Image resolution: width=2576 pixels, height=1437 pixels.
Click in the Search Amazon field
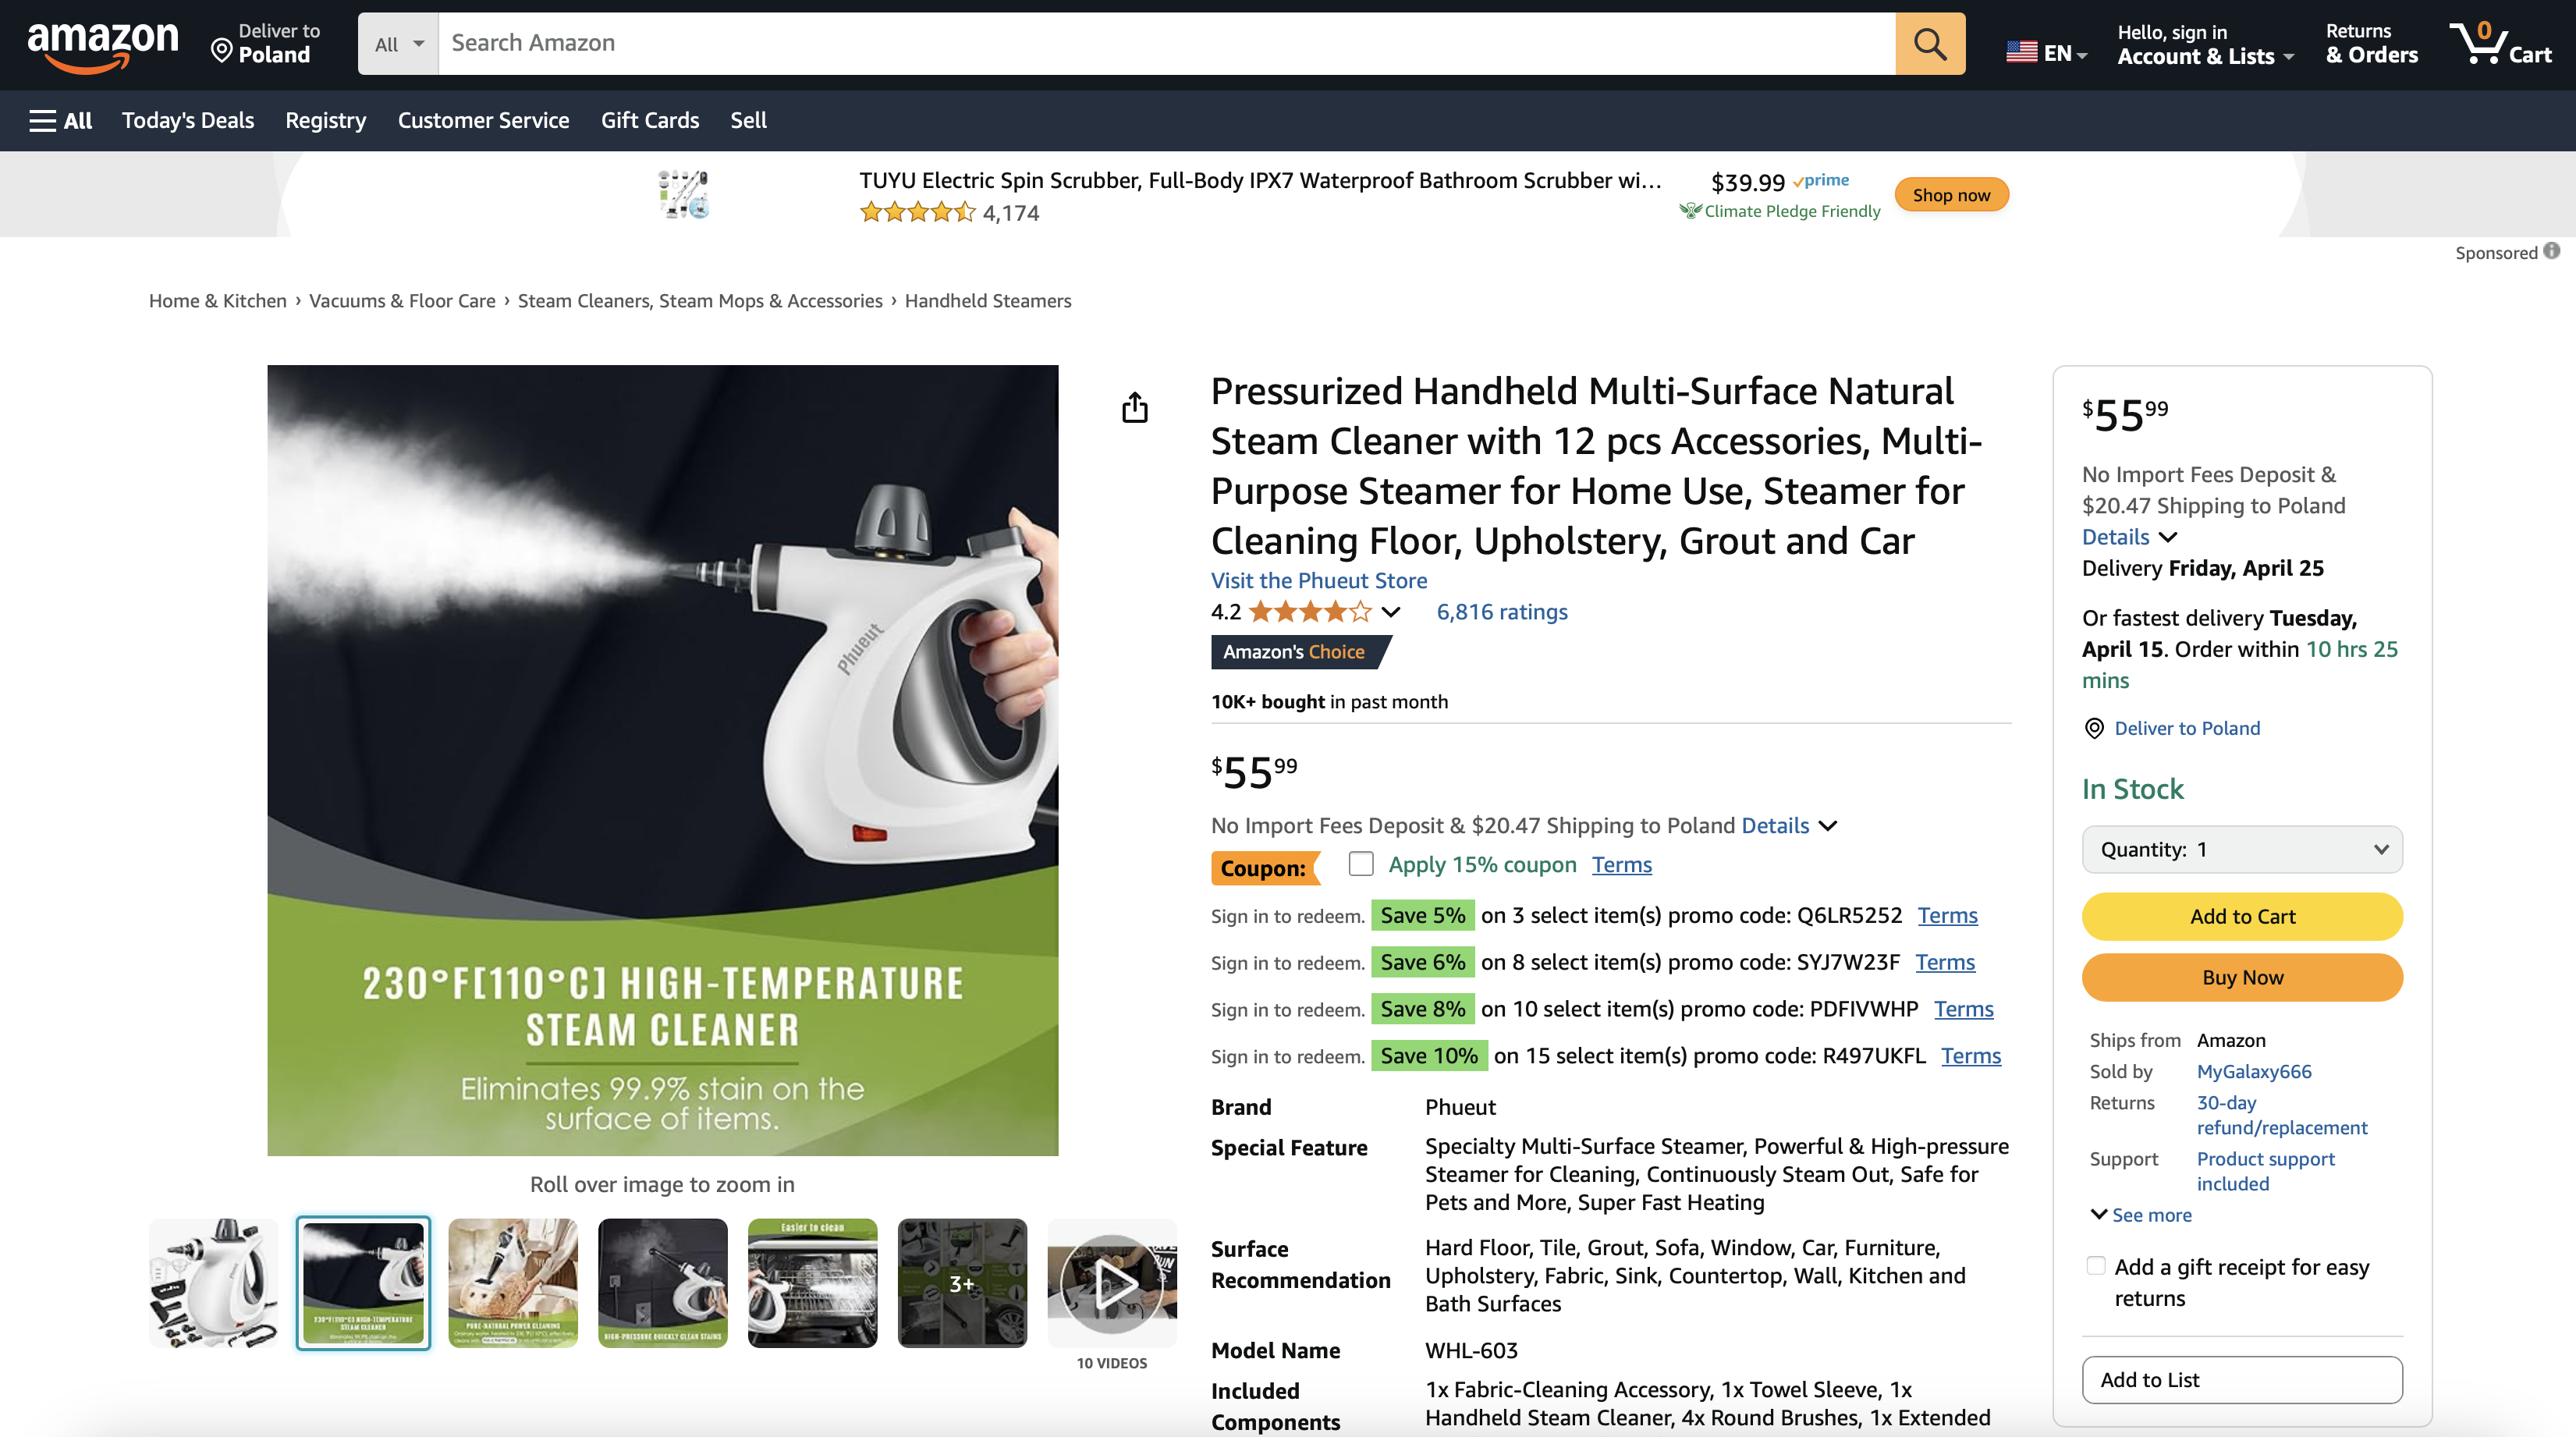1166,44
